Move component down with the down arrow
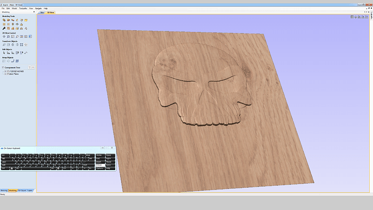This screenshot has height=210, width=373. [x=33, y=67]
